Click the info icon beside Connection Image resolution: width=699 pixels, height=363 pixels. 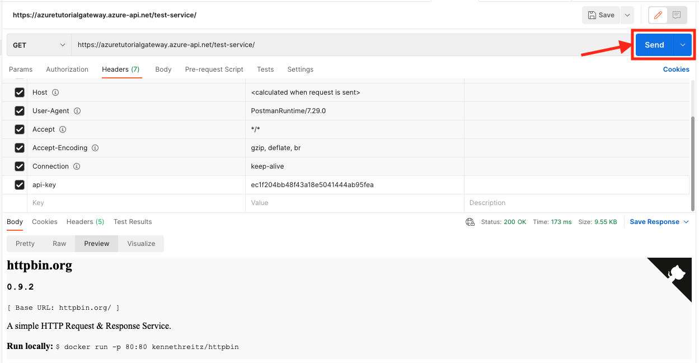(77, 166)
